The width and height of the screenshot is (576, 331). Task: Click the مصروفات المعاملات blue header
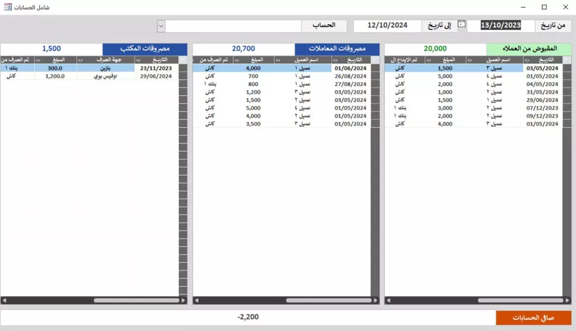[x=337, y=48]
